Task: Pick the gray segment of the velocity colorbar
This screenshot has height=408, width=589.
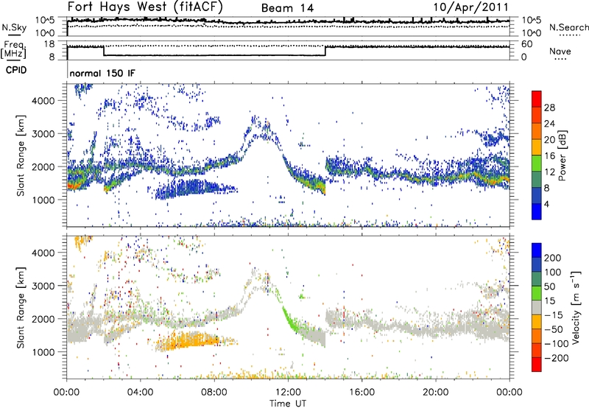Action: (537, 308)
